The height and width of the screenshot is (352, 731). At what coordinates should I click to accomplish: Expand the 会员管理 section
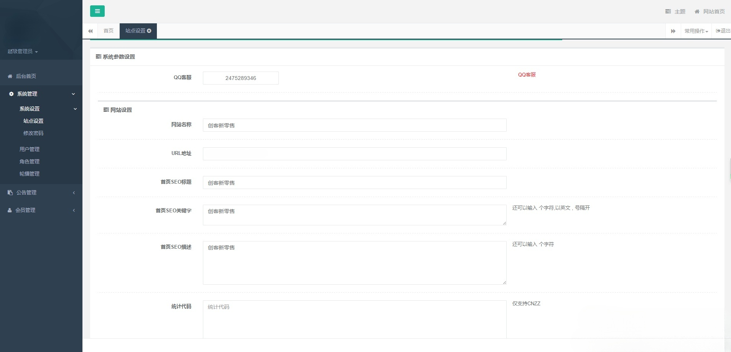coord(74,210)
